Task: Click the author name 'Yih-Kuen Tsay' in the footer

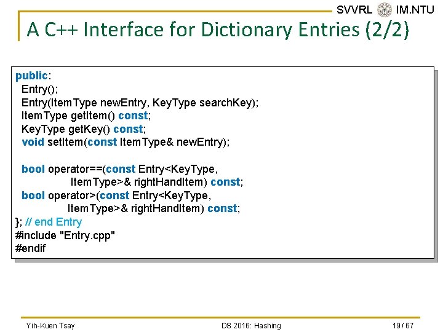Action: pos(50,325)
